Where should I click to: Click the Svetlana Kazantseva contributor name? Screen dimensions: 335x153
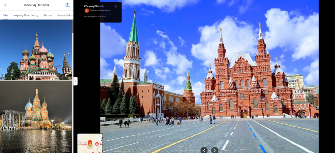point(100,10)
